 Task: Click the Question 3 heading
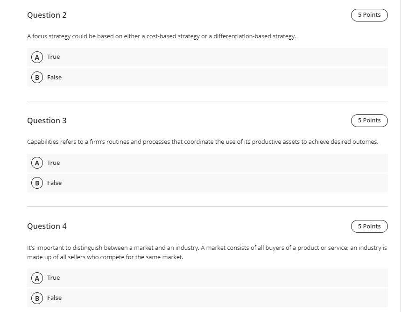47,121
